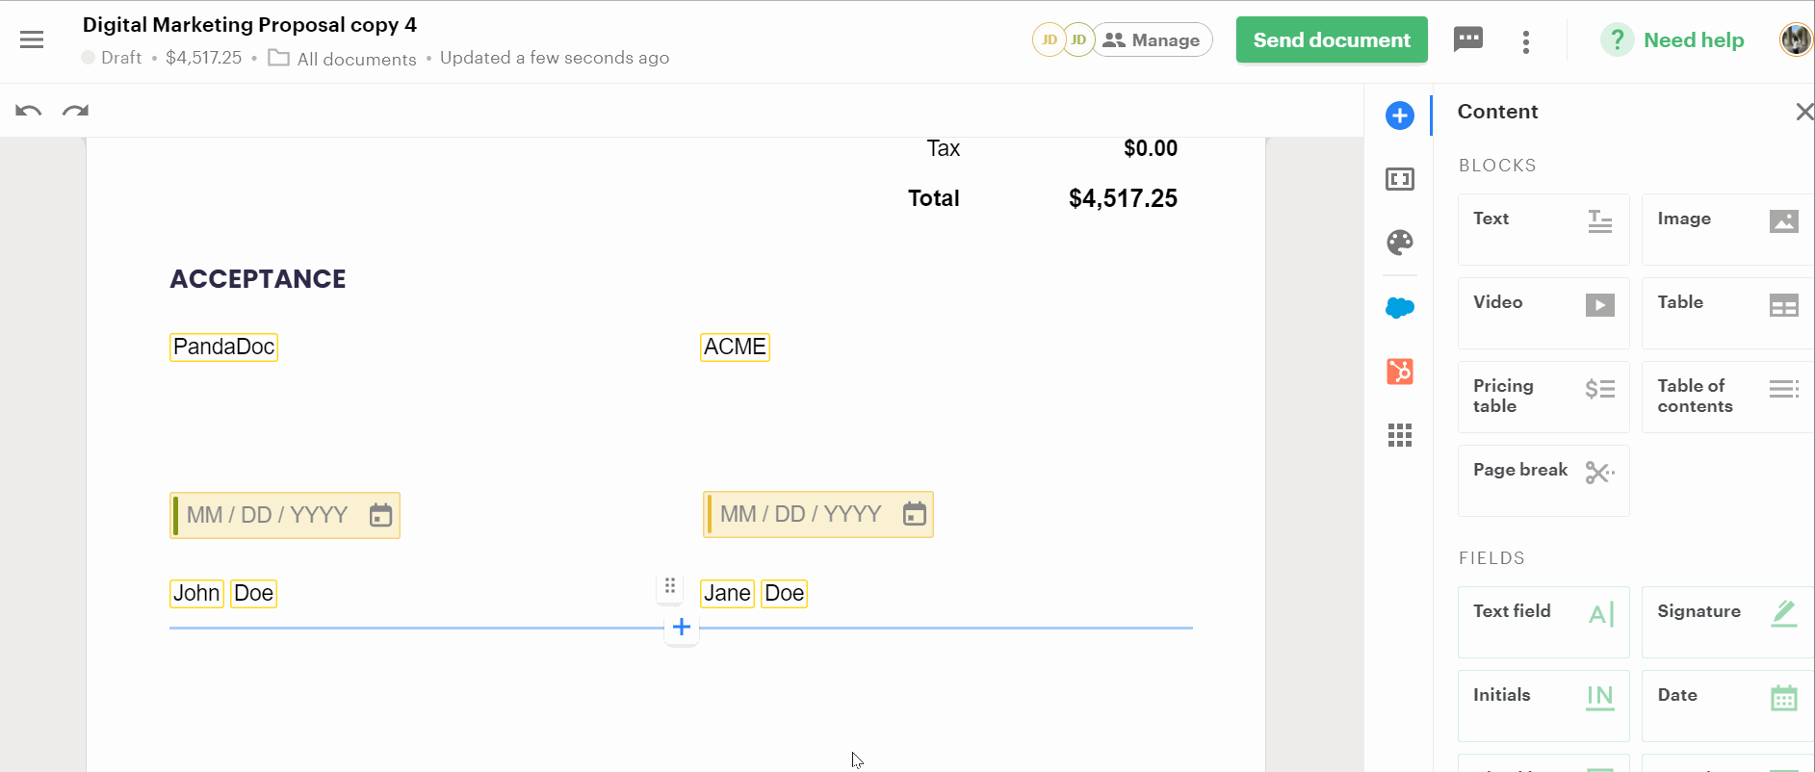The image size is (1815, 772).
Task: Select the Page break block
Action: (x=1543, y=480)
